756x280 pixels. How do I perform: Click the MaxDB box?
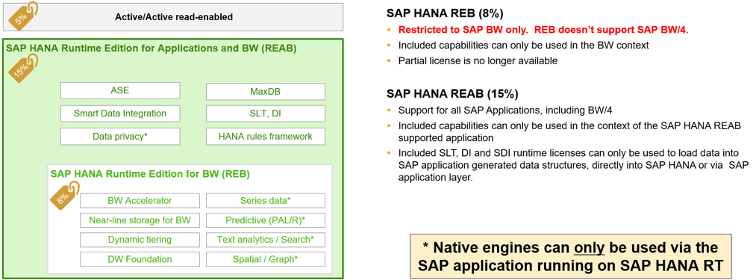click(x=266, y=91)
